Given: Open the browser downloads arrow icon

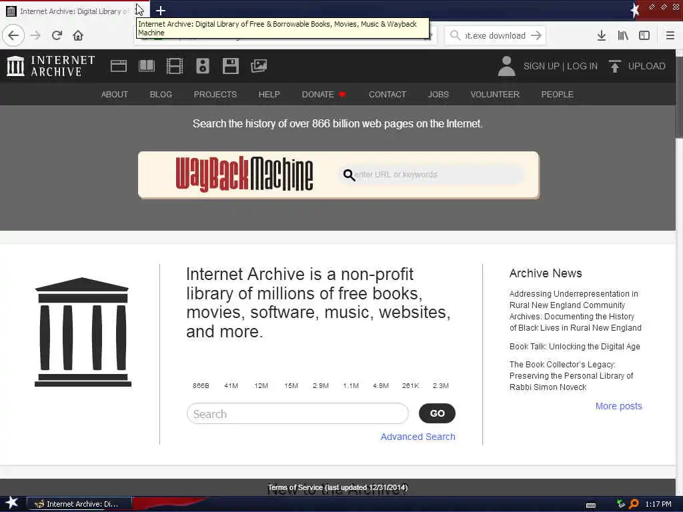Looking at the screenshot, I should [602, 35].
